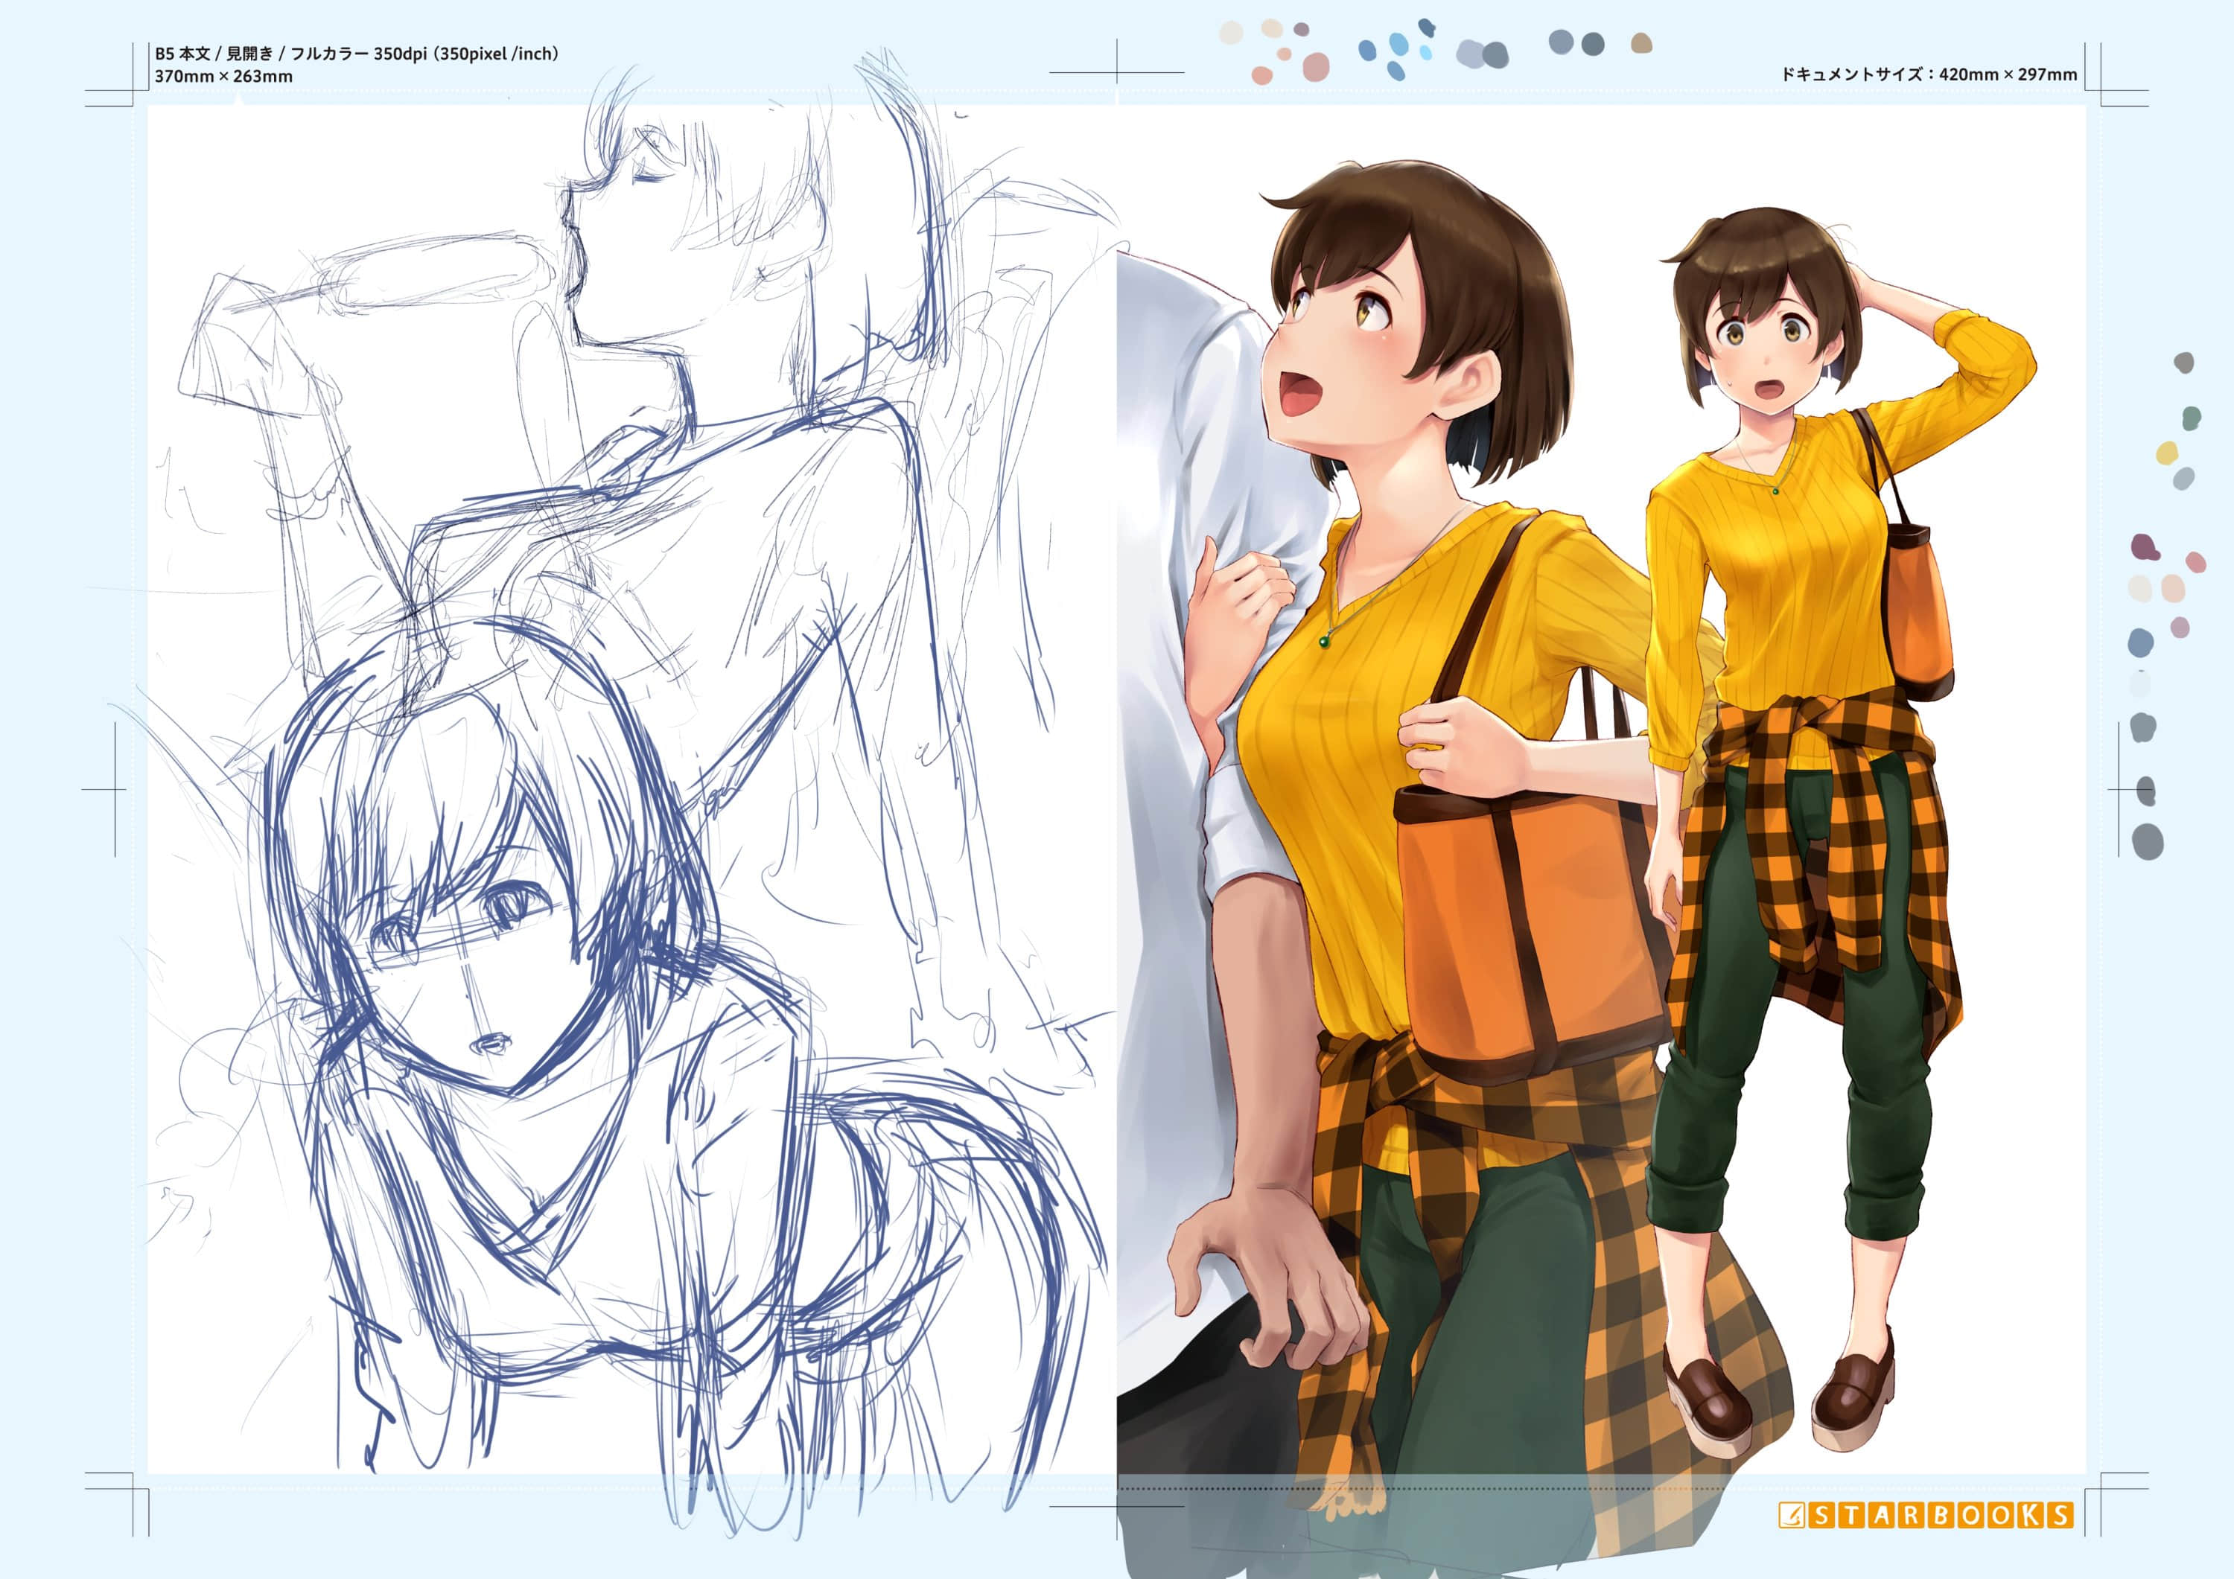
Task: Click the pencil icon in STARBOOKS logo
Action: point(1791,1515)
